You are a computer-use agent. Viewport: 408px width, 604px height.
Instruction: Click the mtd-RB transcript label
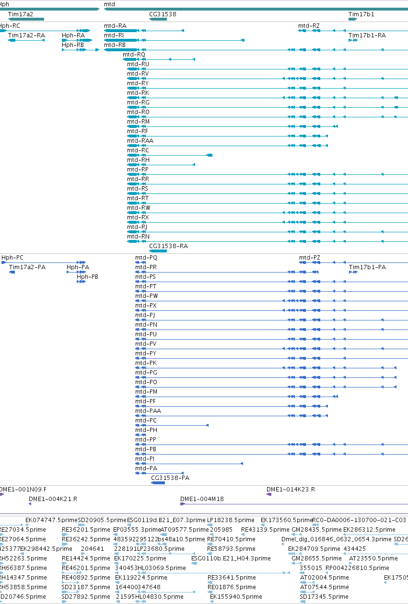coord(115,45)
